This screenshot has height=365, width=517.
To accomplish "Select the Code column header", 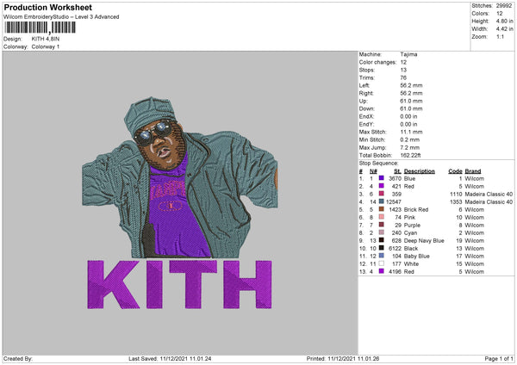I will (455, 171).
